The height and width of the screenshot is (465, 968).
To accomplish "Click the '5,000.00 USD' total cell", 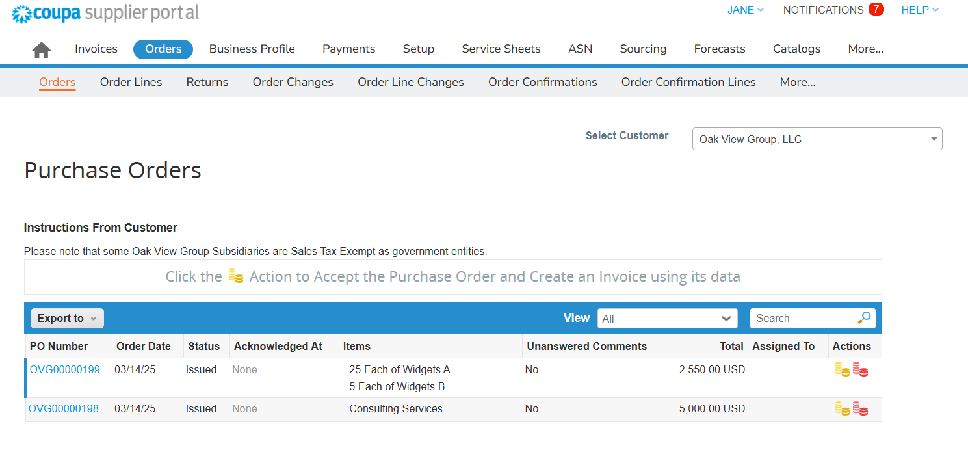I will coord(712,408).
